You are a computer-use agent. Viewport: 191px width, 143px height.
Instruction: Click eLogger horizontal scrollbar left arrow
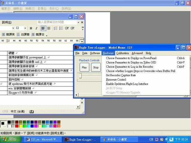coord(76,95)
